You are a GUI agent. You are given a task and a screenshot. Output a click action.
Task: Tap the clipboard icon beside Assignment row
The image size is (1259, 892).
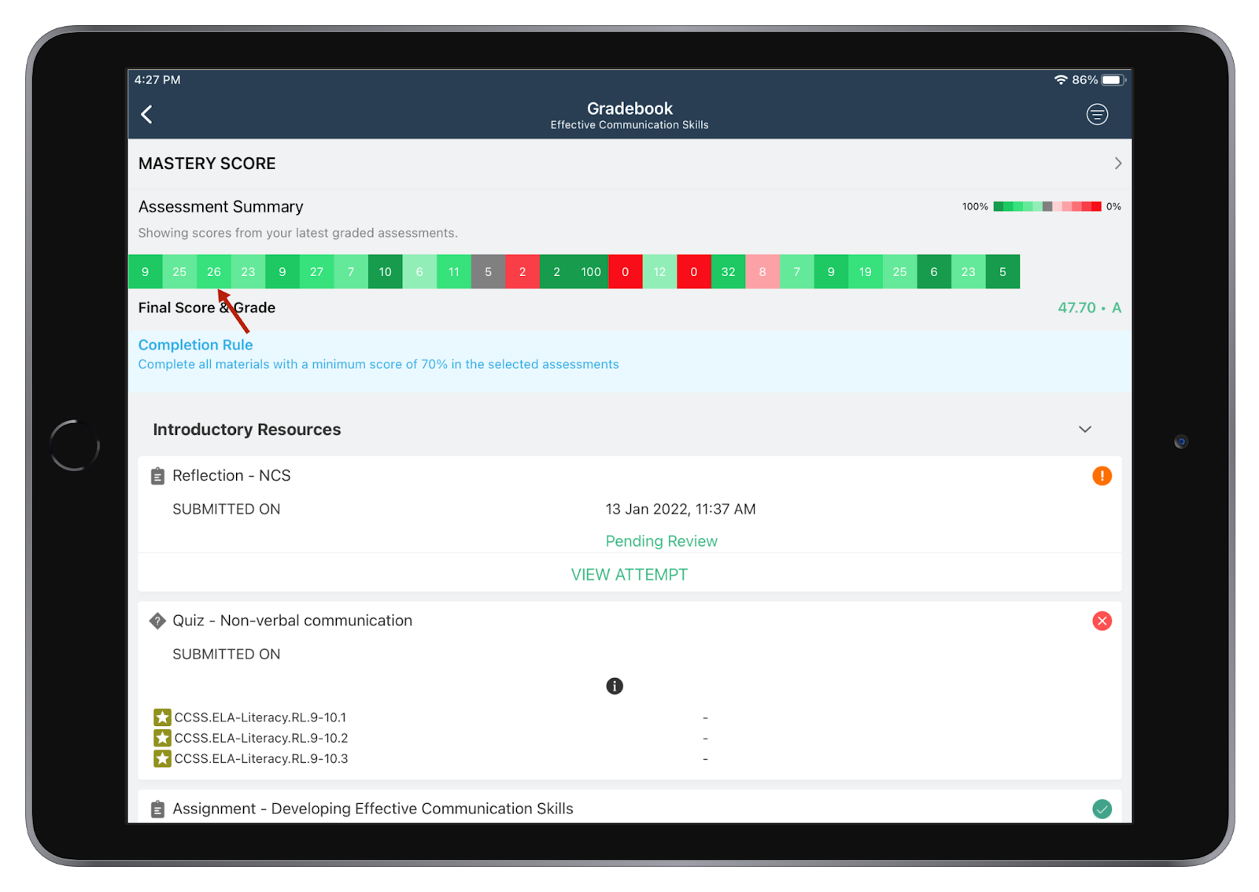click(157, 809)
